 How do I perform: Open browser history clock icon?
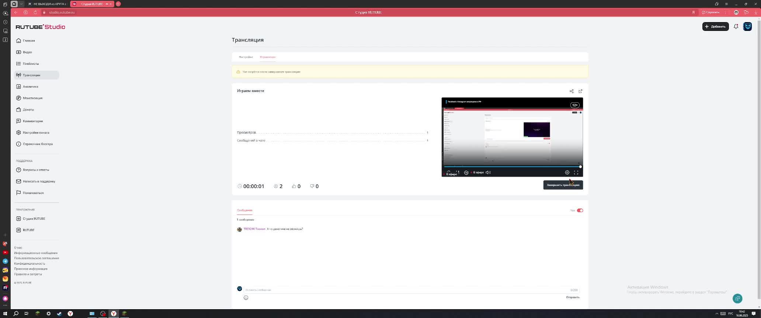(x=5, y=22)
